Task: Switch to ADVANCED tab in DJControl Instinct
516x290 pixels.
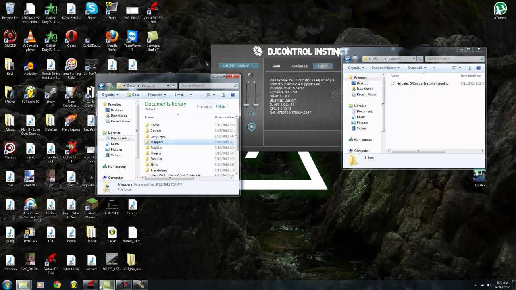Action: (300, 66)
